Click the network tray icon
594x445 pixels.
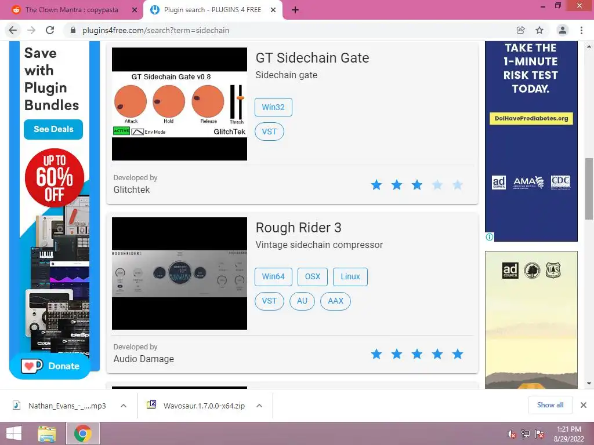pos(526,434)
